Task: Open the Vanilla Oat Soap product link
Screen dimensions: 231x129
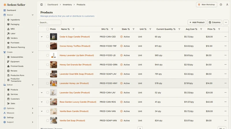Action: [x=72, y=120]
